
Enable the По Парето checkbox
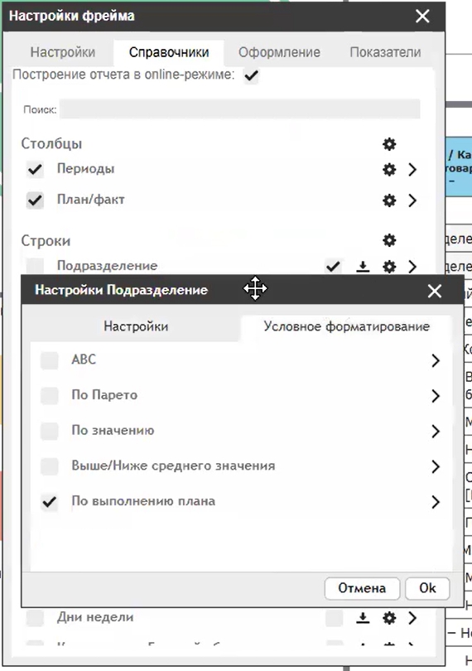[49, 395]
